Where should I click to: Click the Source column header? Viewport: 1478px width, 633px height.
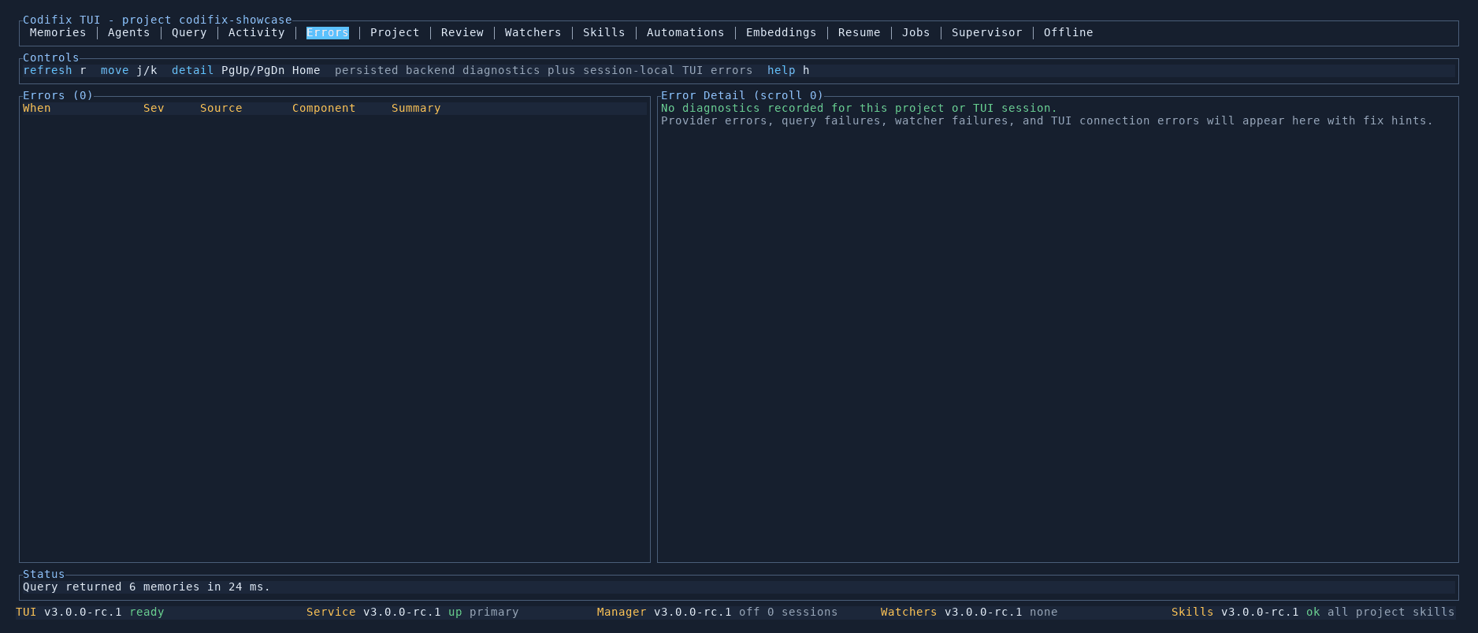(x=221, y=108)
